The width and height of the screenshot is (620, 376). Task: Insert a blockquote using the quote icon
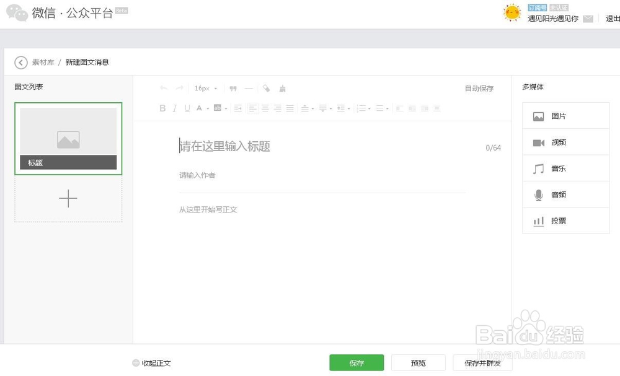(233, 89)
